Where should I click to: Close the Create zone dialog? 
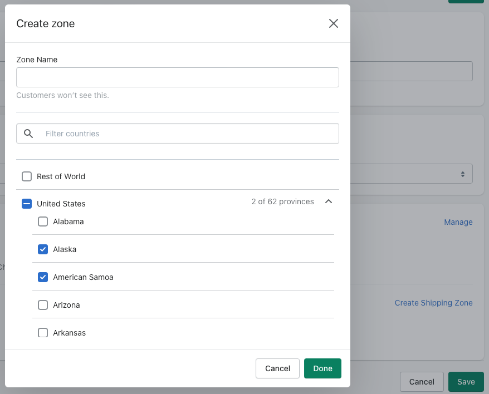pos(334,23)
